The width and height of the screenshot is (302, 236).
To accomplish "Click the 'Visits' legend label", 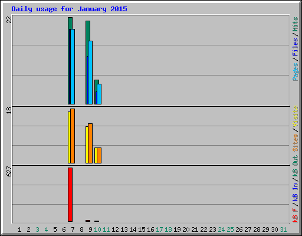I will tap(295, 116).
